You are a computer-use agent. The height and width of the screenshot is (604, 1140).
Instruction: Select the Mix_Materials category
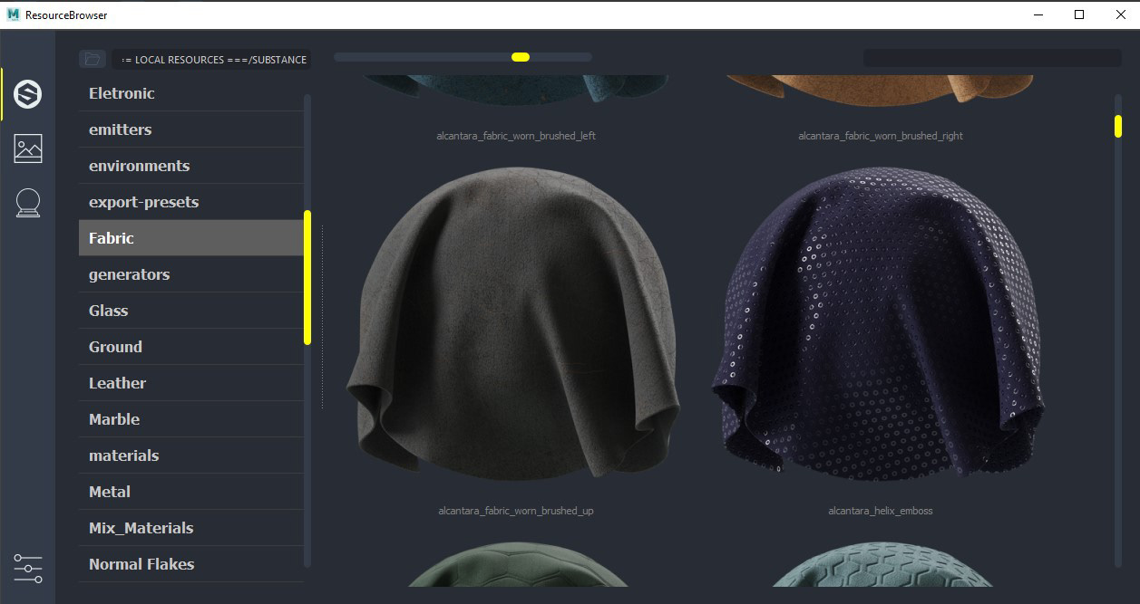pyautogui.click(x=191, y=528)
